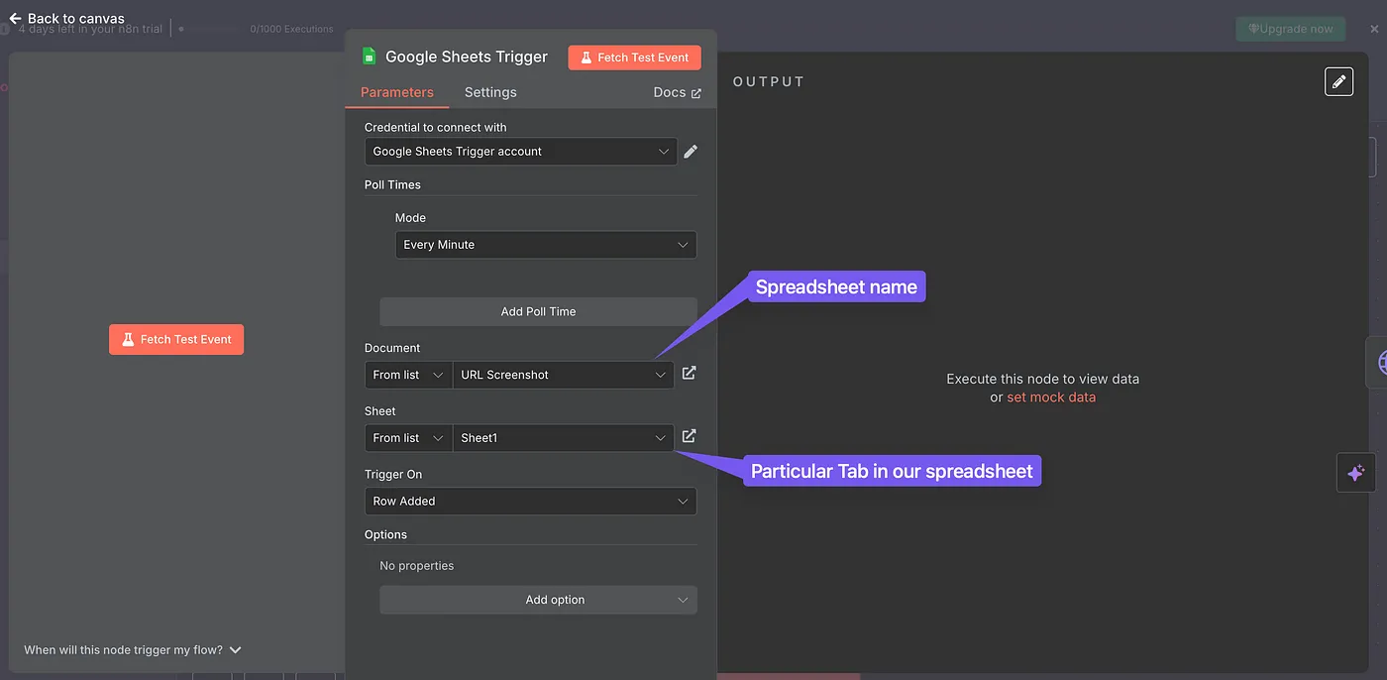The height and width of the screenshot is (680, 1387).
Task: Click the Upgrade now button
Action: pyautogui.click(x=1290, y=29)
